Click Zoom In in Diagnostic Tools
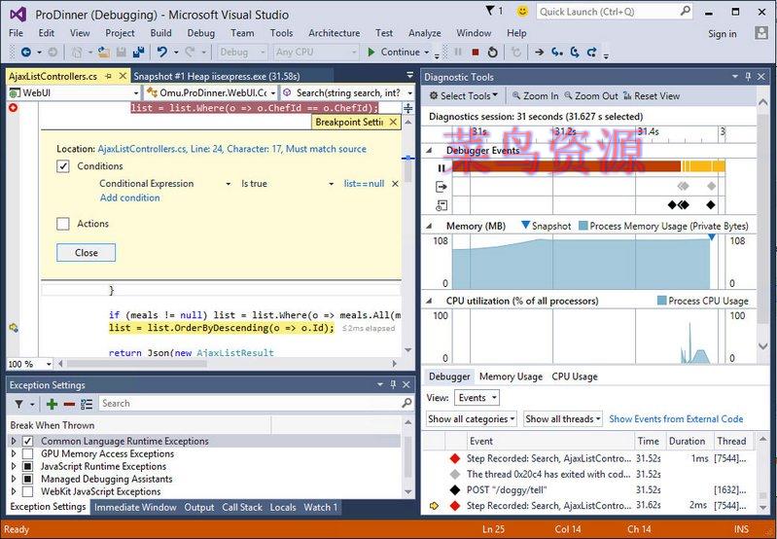777x539 pixels. pos(535,95)
